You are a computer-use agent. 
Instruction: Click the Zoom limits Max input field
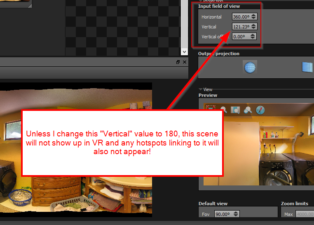305,214
